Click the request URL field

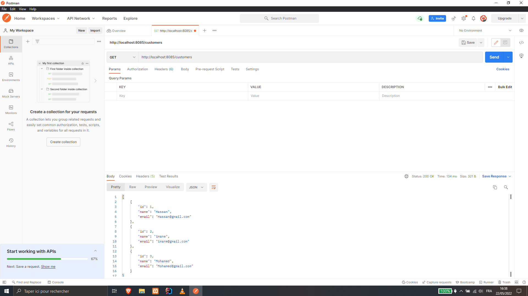tap(248, 57)
